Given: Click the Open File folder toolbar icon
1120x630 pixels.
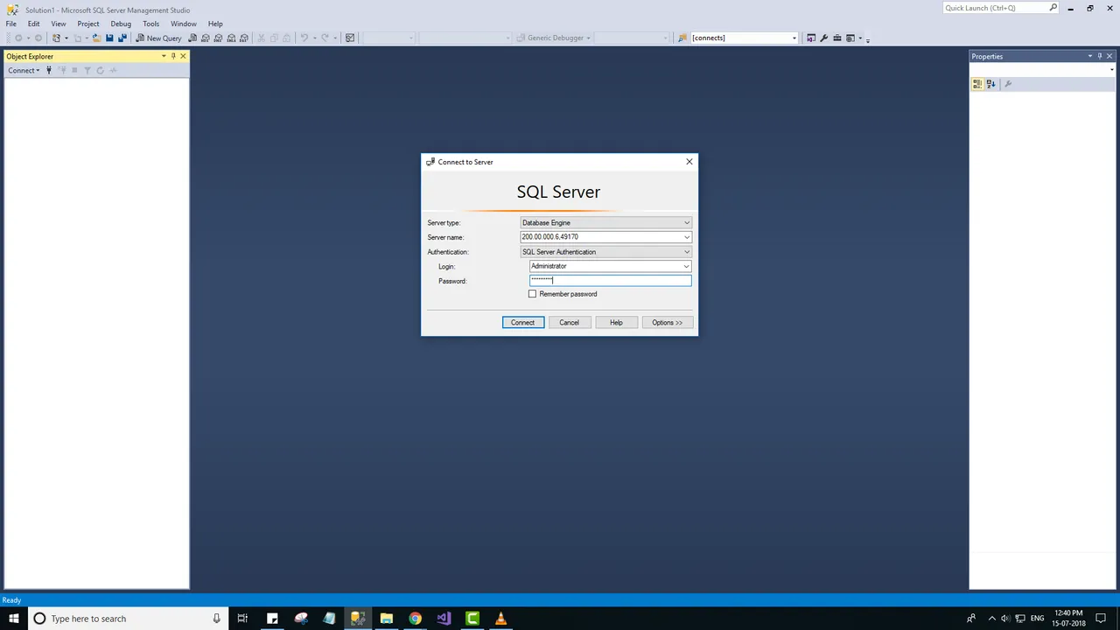Looking at the screenshot, I should pyautogui.click(x=97, y=38).
